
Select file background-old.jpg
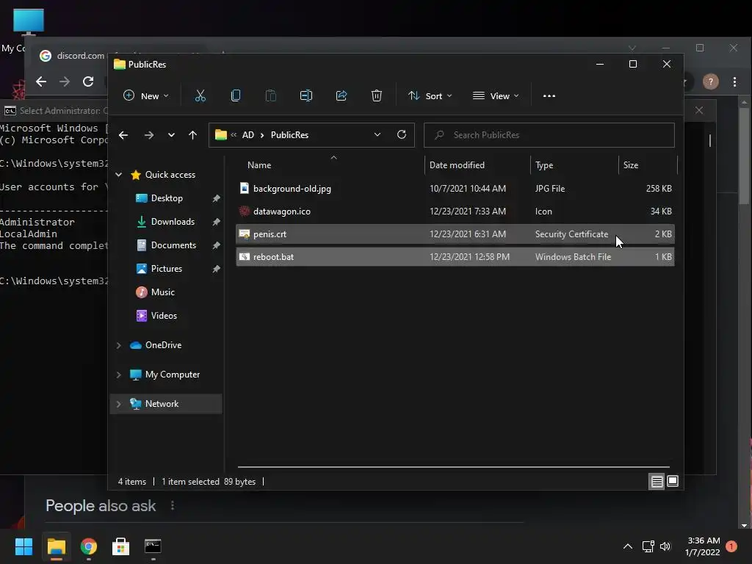point(455,189)
